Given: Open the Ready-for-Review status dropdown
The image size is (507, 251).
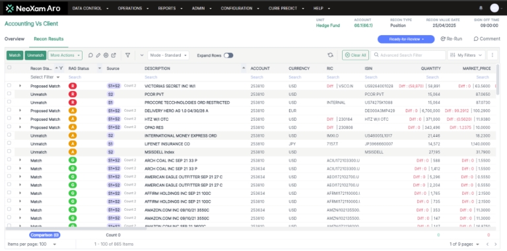Looking at the screenshot, I should [x=406, y=39].
